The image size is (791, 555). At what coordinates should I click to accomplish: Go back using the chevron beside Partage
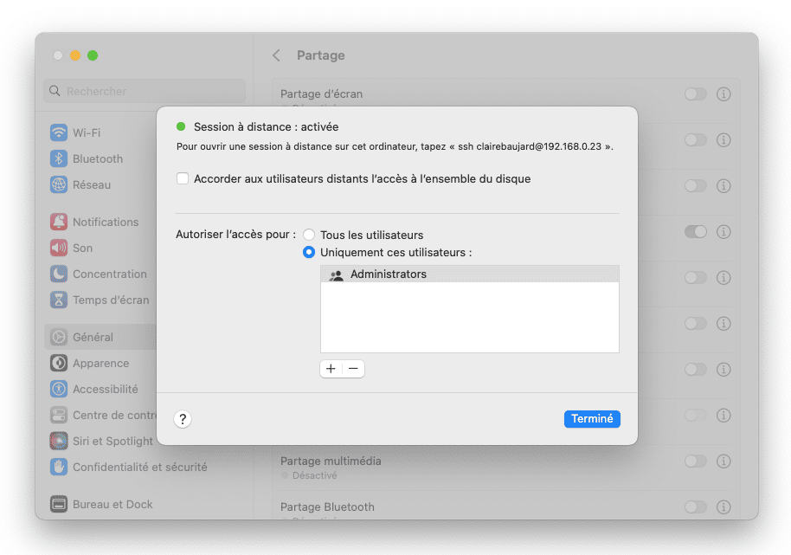[277, 55]
